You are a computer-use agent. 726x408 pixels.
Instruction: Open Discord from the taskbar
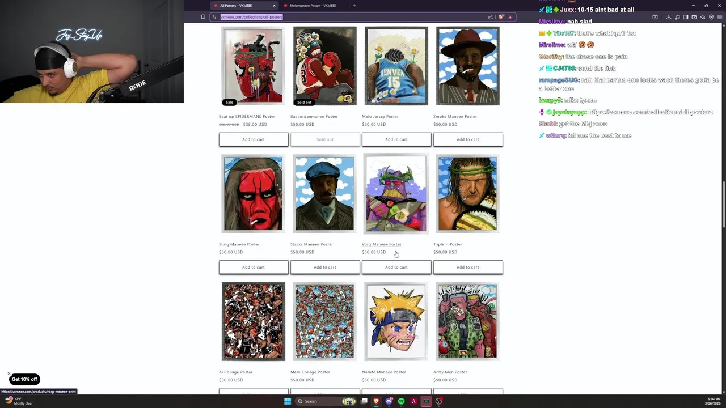pyautogui.click(x=389, y=401)
